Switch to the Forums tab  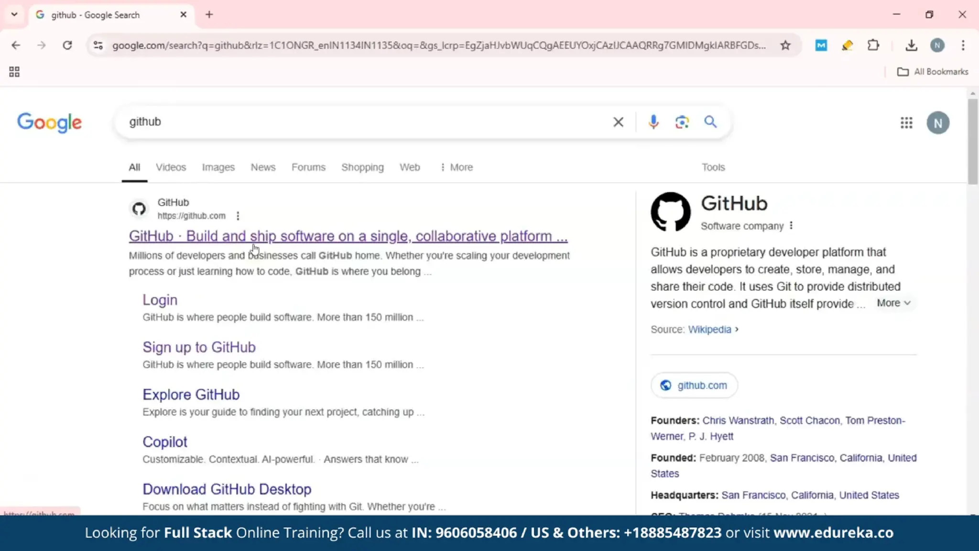click(308, 167)
